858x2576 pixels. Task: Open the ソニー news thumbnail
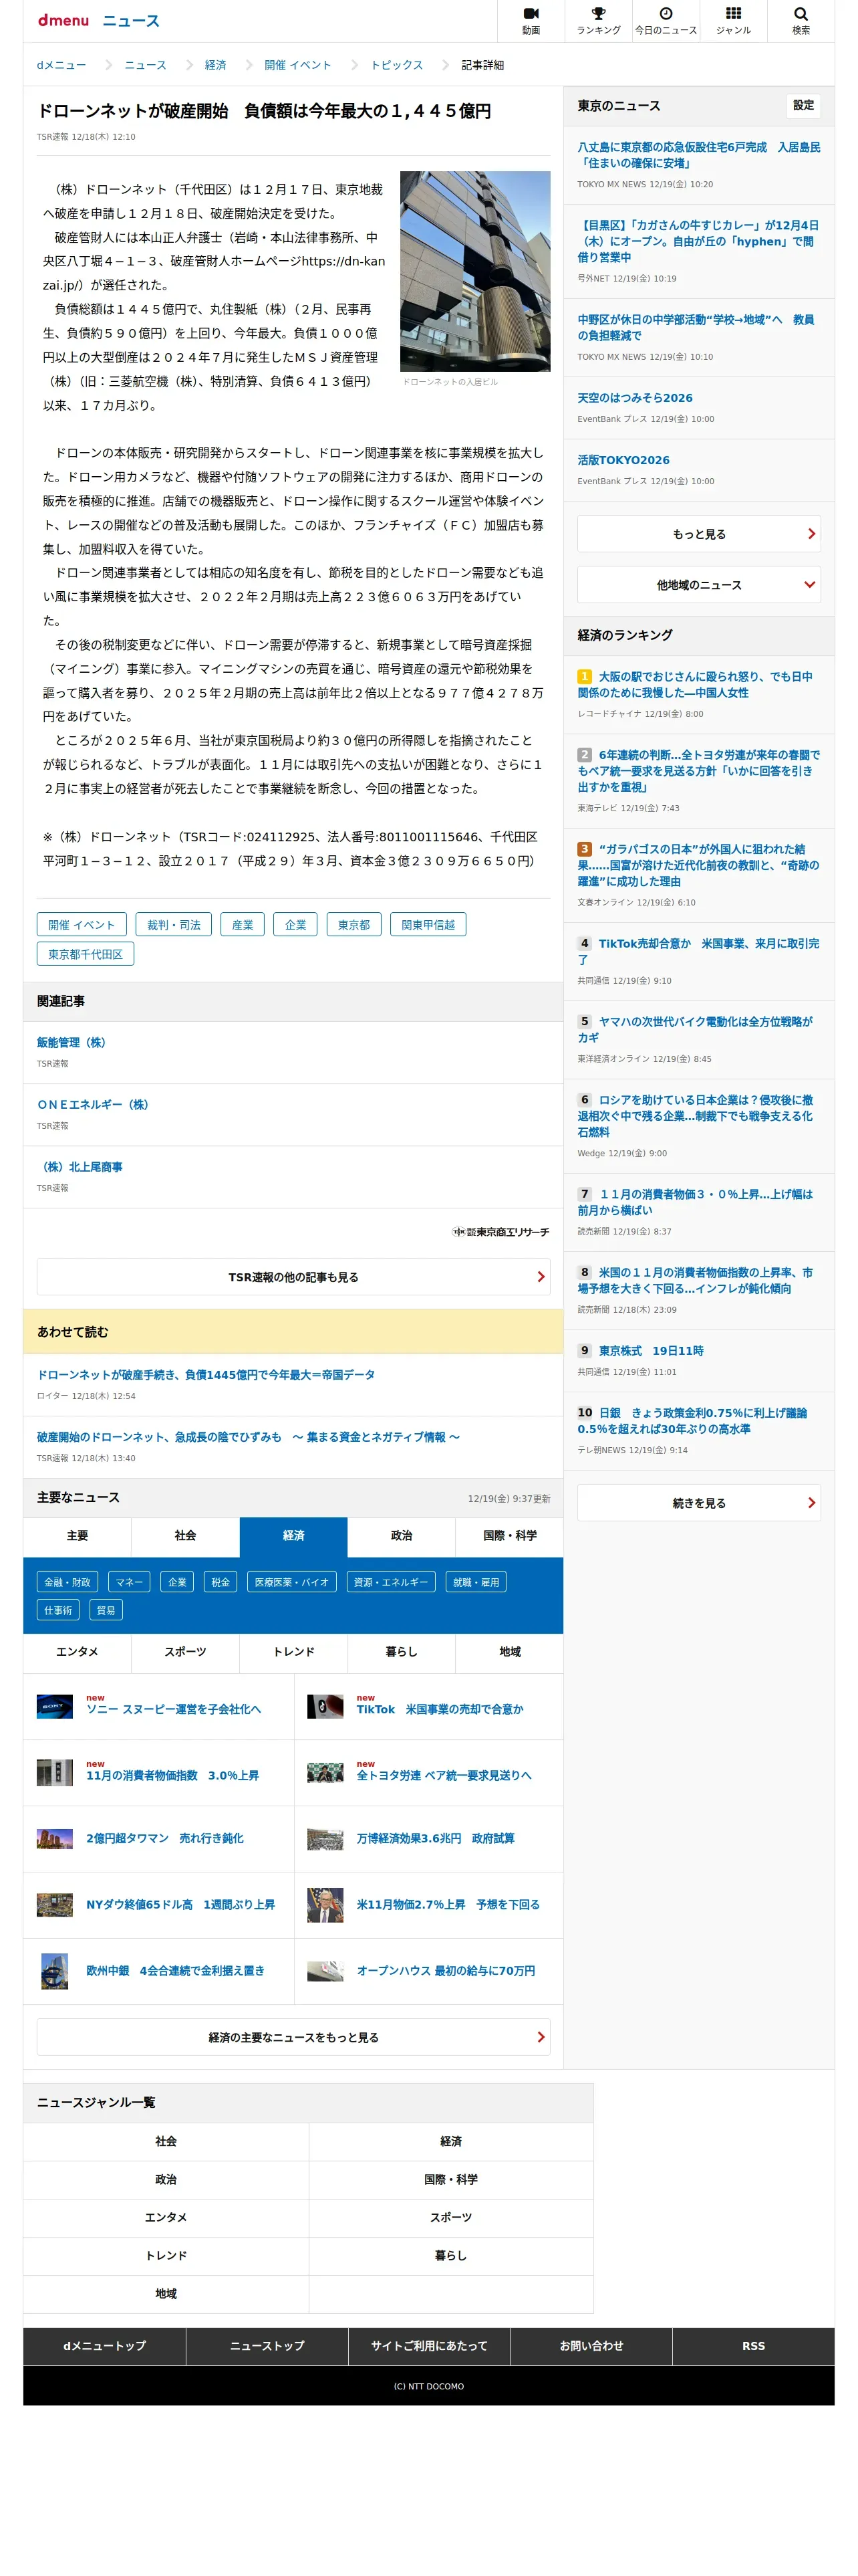coord(55,1706)
